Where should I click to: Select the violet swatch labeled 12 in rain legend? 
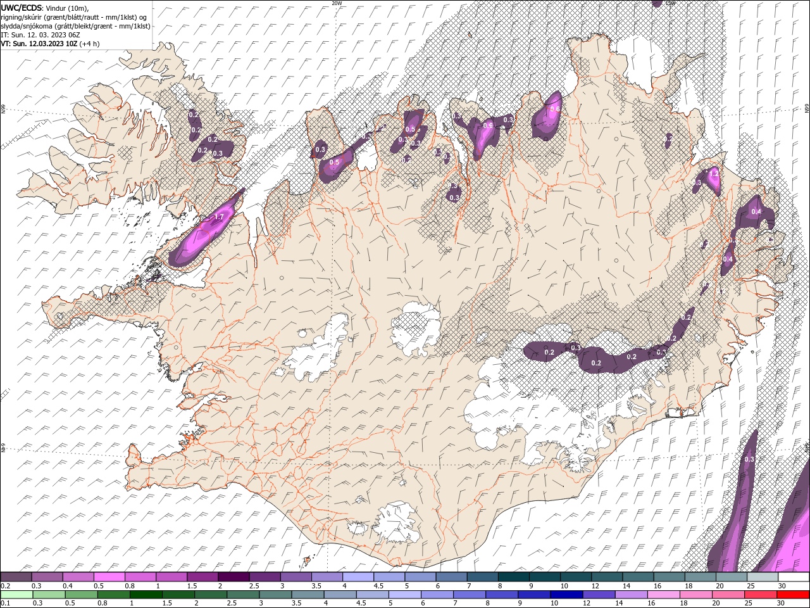(x=599, y=595)
